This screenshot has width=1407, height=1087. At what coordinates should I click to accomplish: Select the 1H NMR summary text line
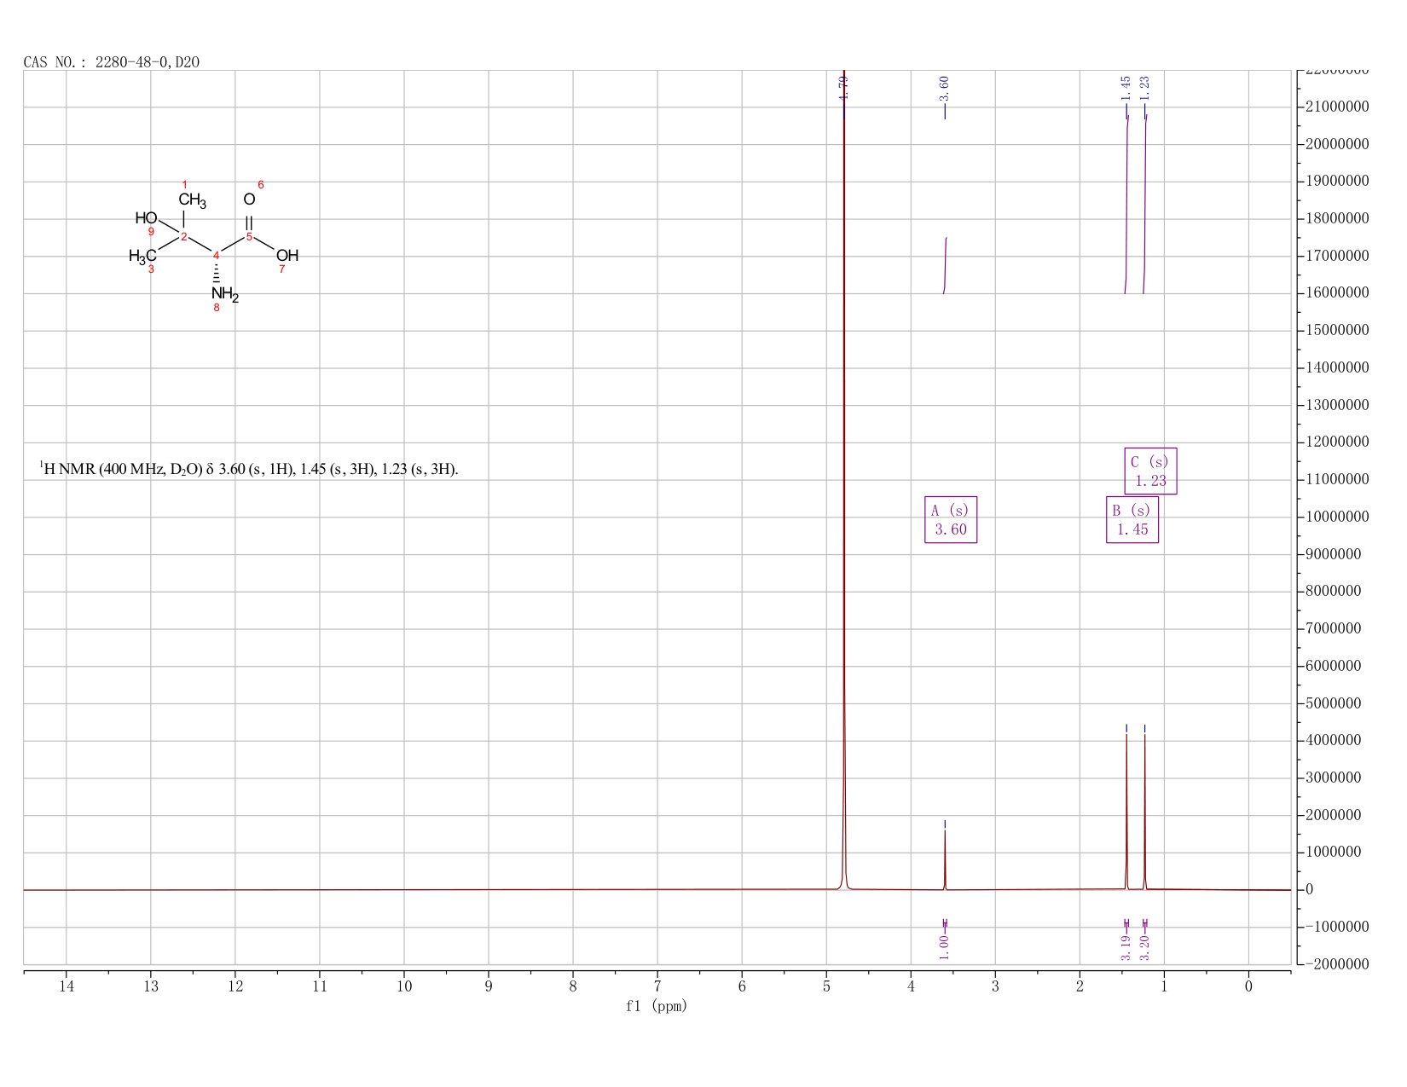(249, 469)
